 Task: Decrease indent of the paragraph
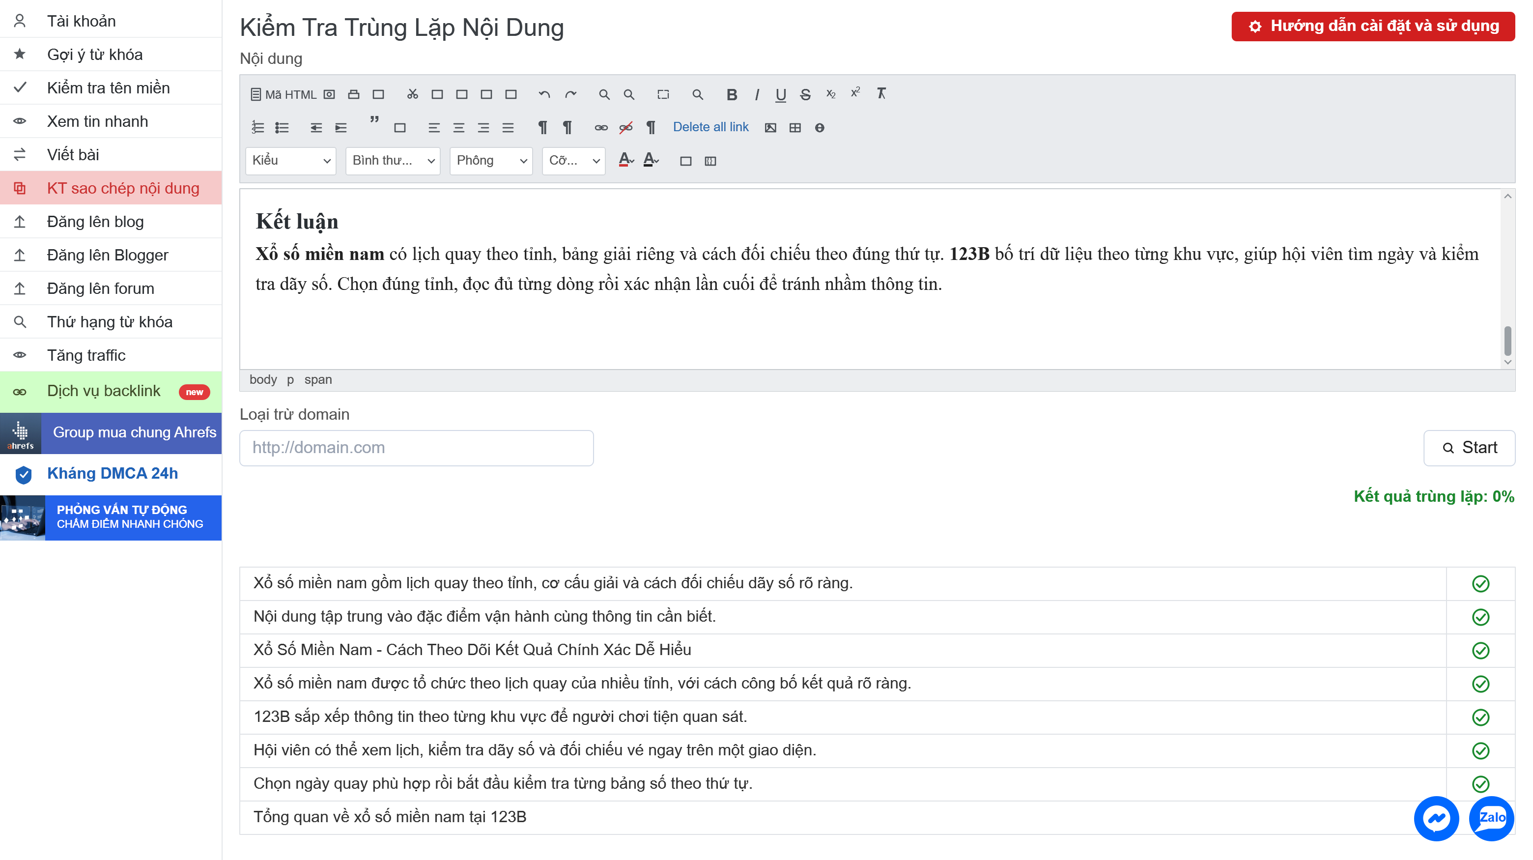(x=316, y=127)
